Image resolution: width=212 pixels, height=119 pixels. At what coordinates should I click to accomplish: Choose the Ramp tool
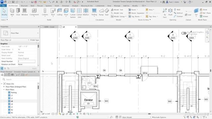(101, 12)
